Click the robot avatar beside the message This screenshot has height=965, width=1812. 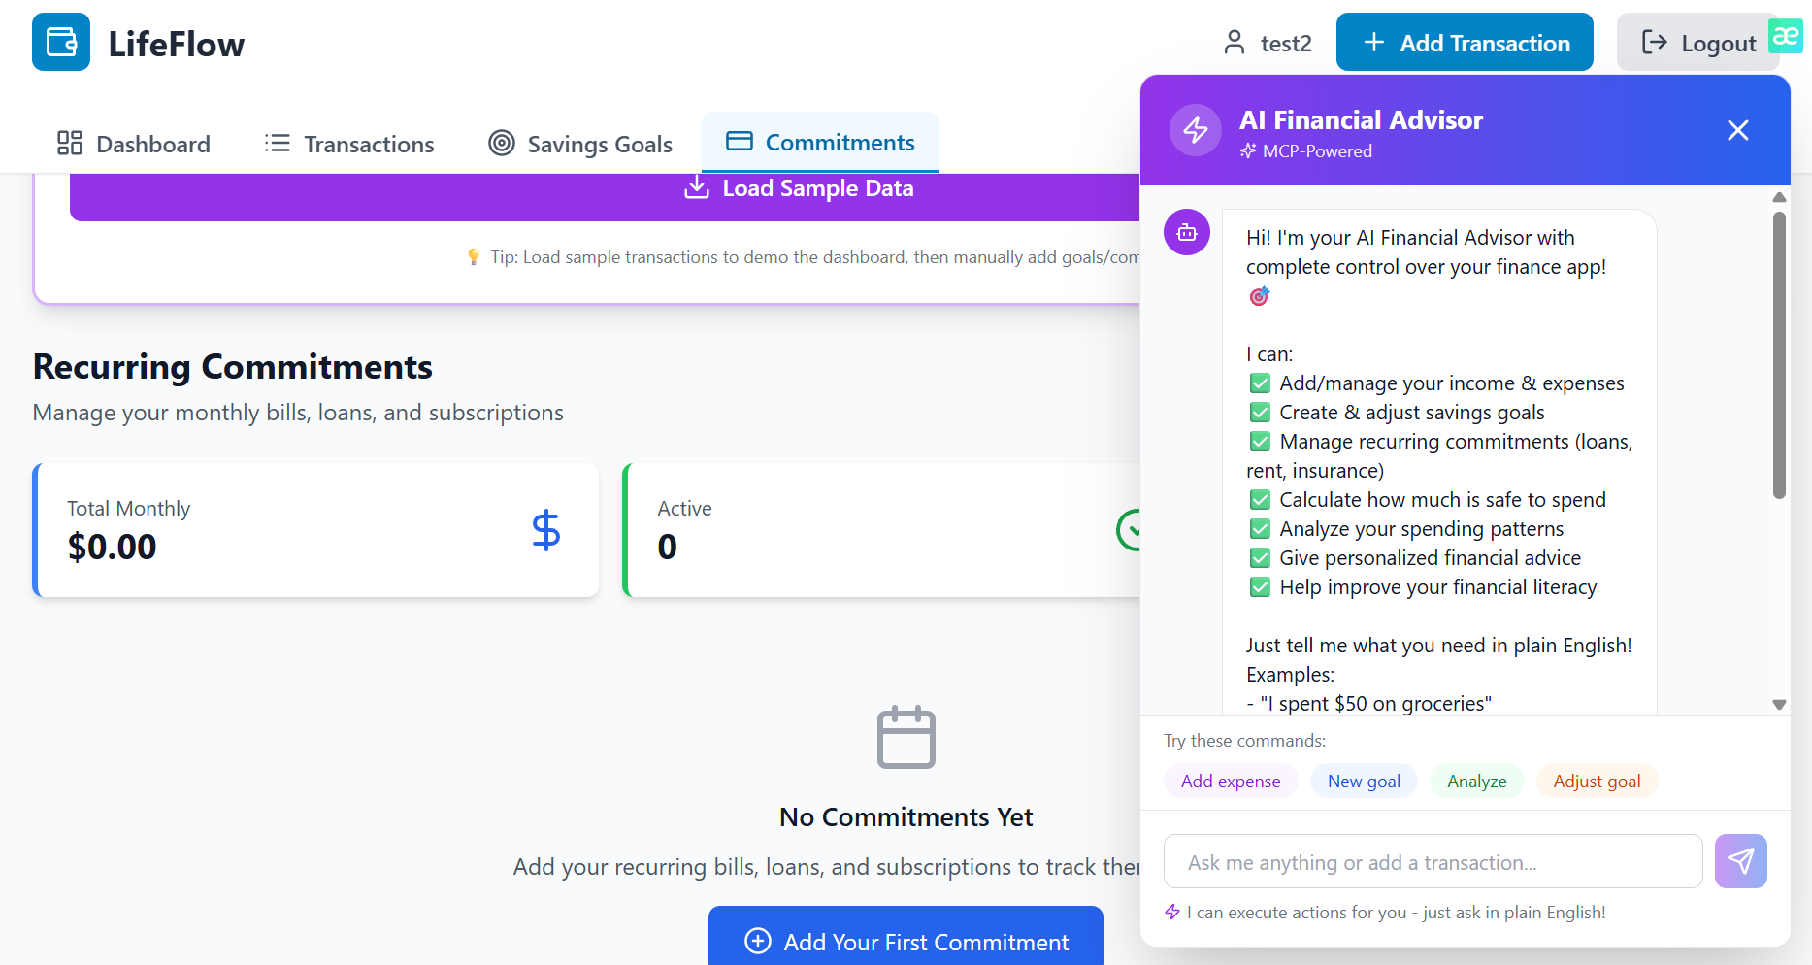pos(1187,232)
